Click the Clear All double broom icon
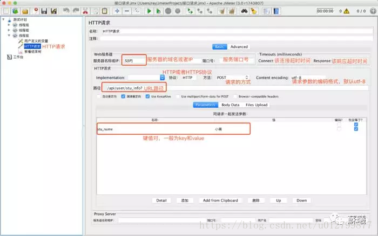 click(232, 11)
